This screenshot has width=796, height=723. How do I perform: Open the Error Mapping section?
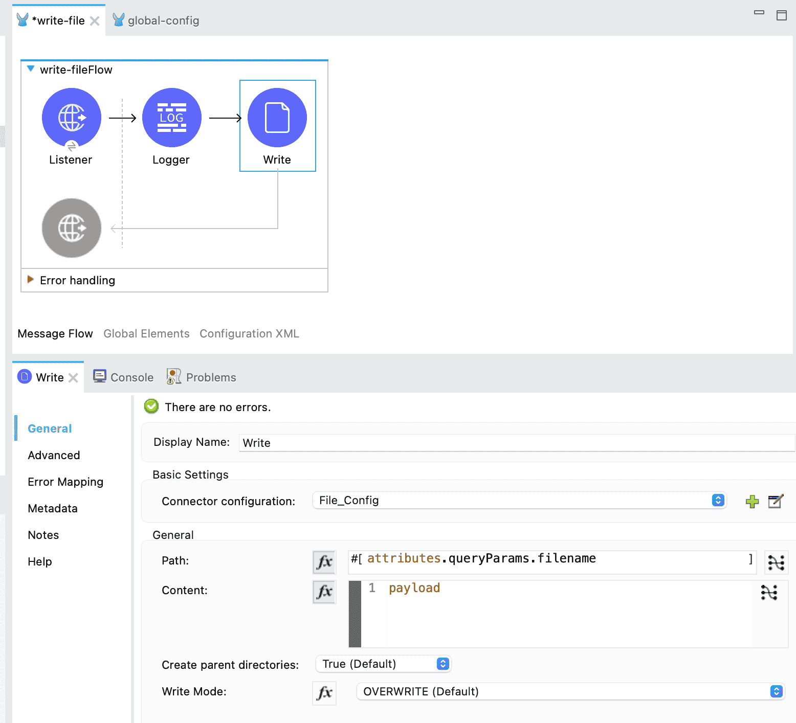tap(65, 482)
